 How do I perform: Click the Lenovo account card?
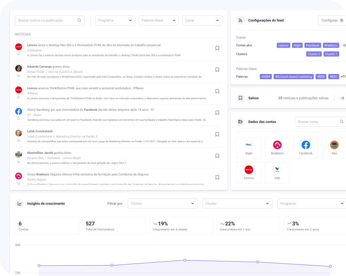click(249, 172)
